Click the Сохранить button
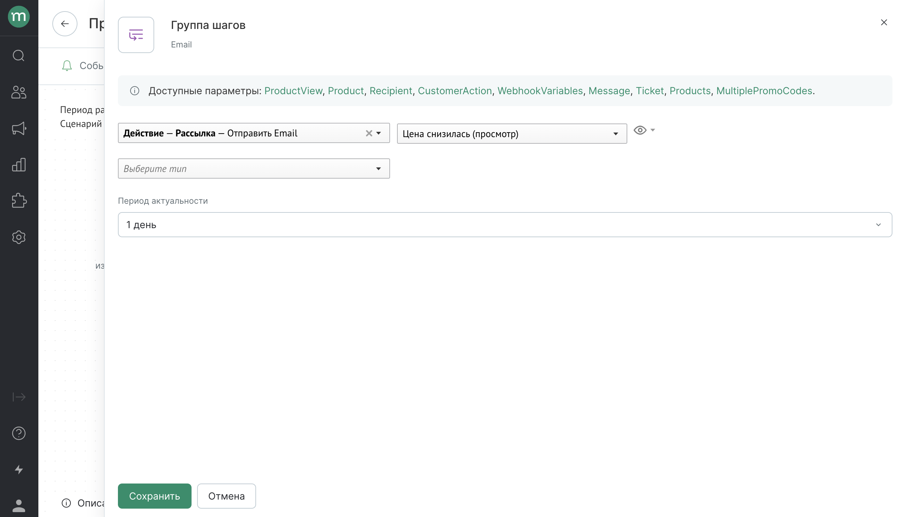This screenshot has width=905, height=517. [x=155, y=496]
